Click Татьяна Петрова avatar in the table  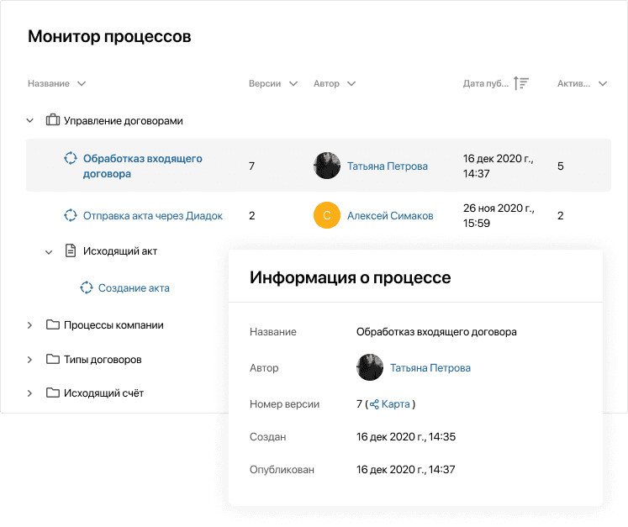point(327,166)
